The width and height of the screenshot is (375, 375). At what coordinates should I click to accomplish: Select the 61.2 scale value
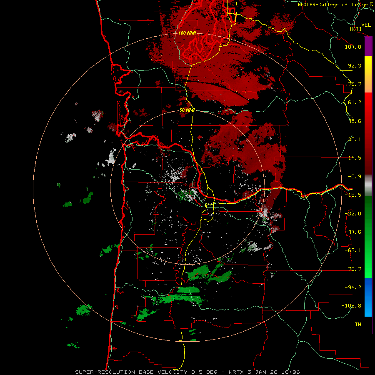click(355, 102)
